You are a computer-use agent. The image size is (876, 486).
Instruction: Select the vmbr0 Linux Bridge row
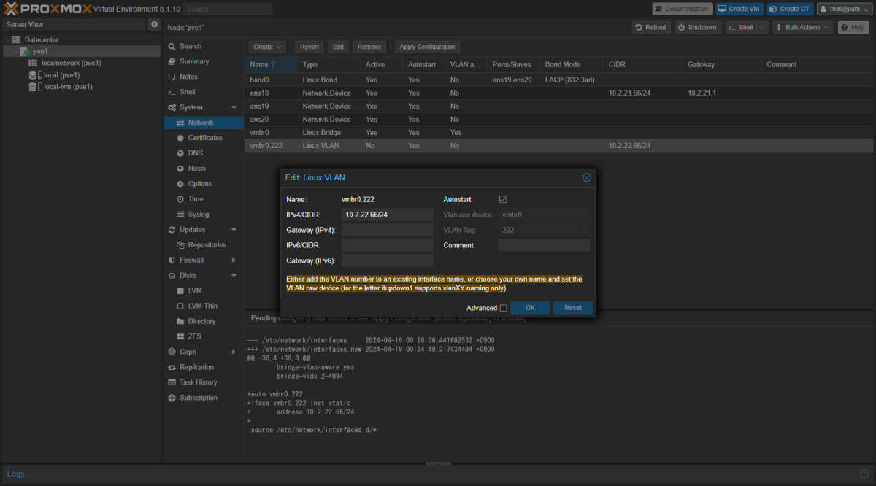[558, 132]
